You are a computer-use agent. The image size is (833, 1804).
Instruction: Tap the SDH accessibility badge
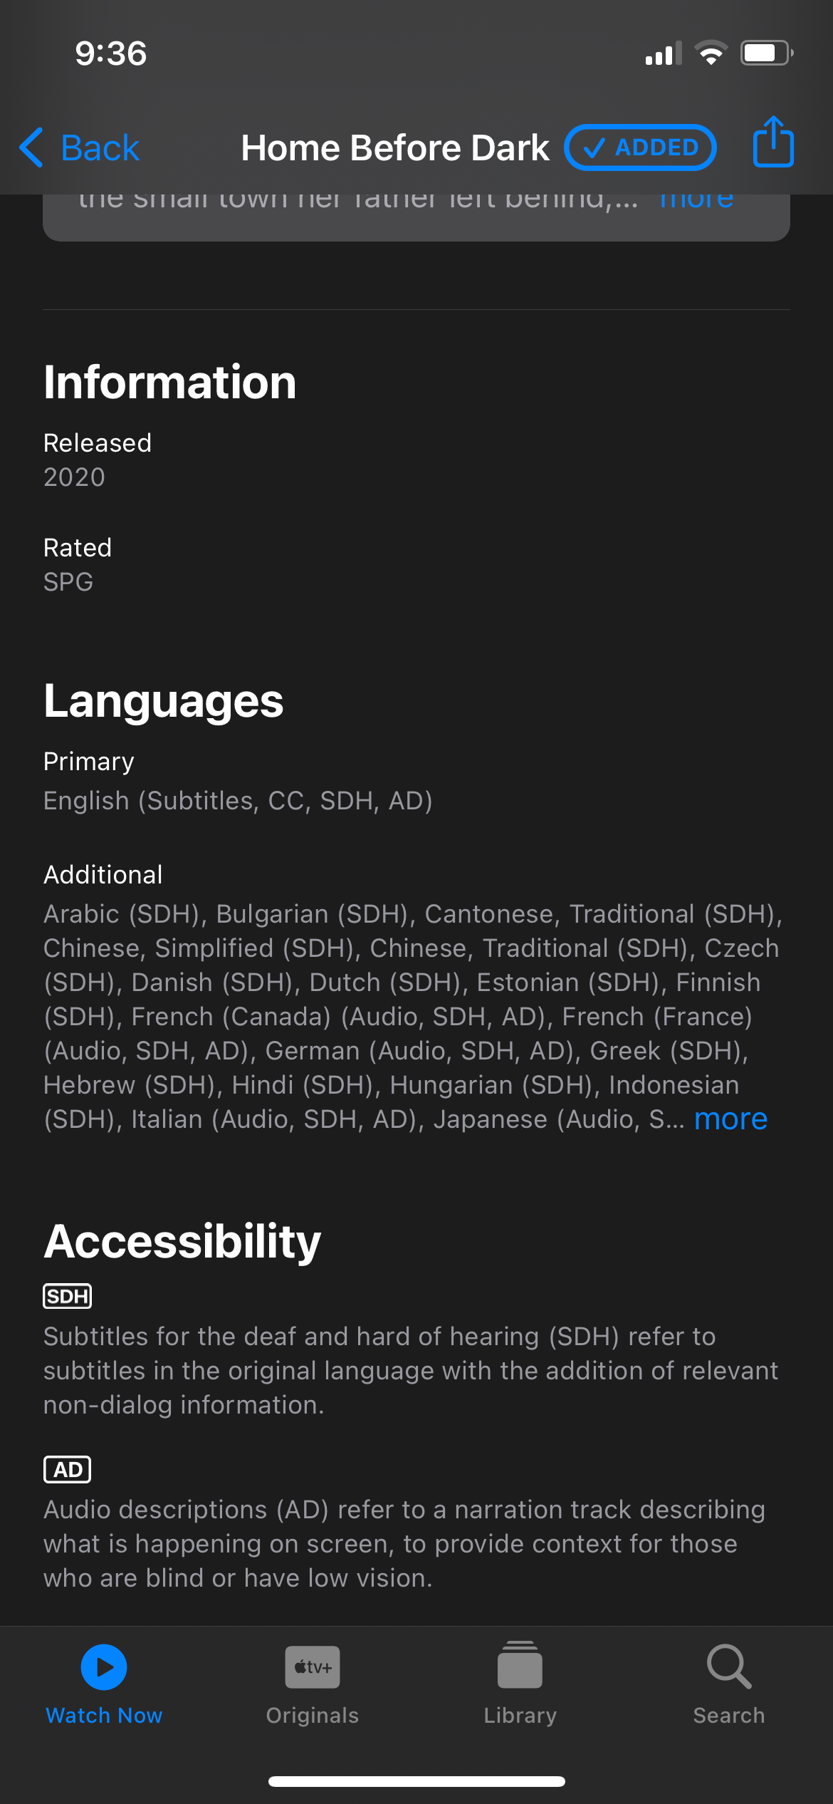coord(68,1296)
